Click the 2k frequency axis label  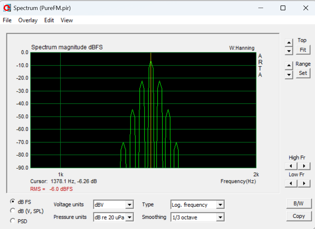(x=256, y=174)
